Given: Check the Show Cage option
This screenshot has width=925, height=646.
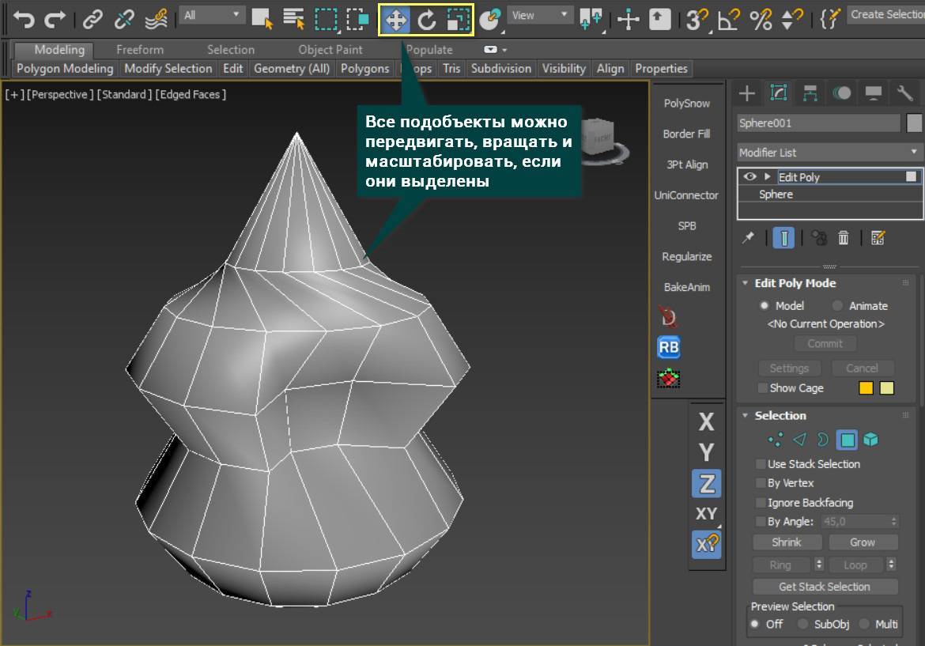Looking at the screenshot, I should (x=763, y=388).
